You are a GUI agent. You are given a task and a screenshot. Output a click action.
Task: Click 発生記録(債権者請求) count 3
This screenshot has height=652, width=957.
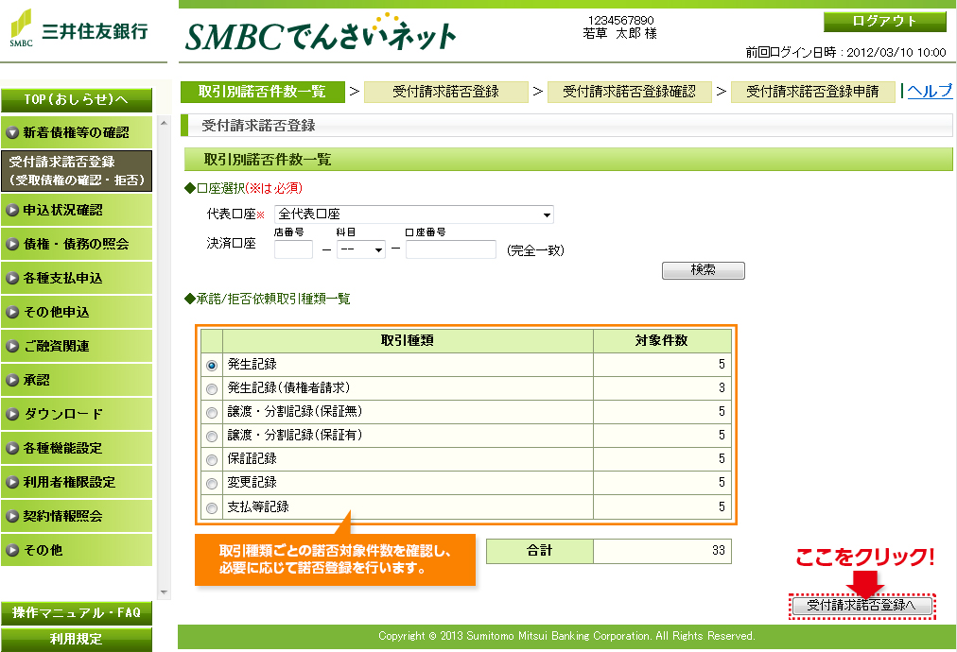[722, 388]
